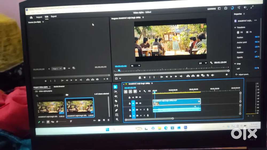The image size is (267, 150).
Task: Open the Program monitor Button Editor plus
Action: [x=227, y=74]
